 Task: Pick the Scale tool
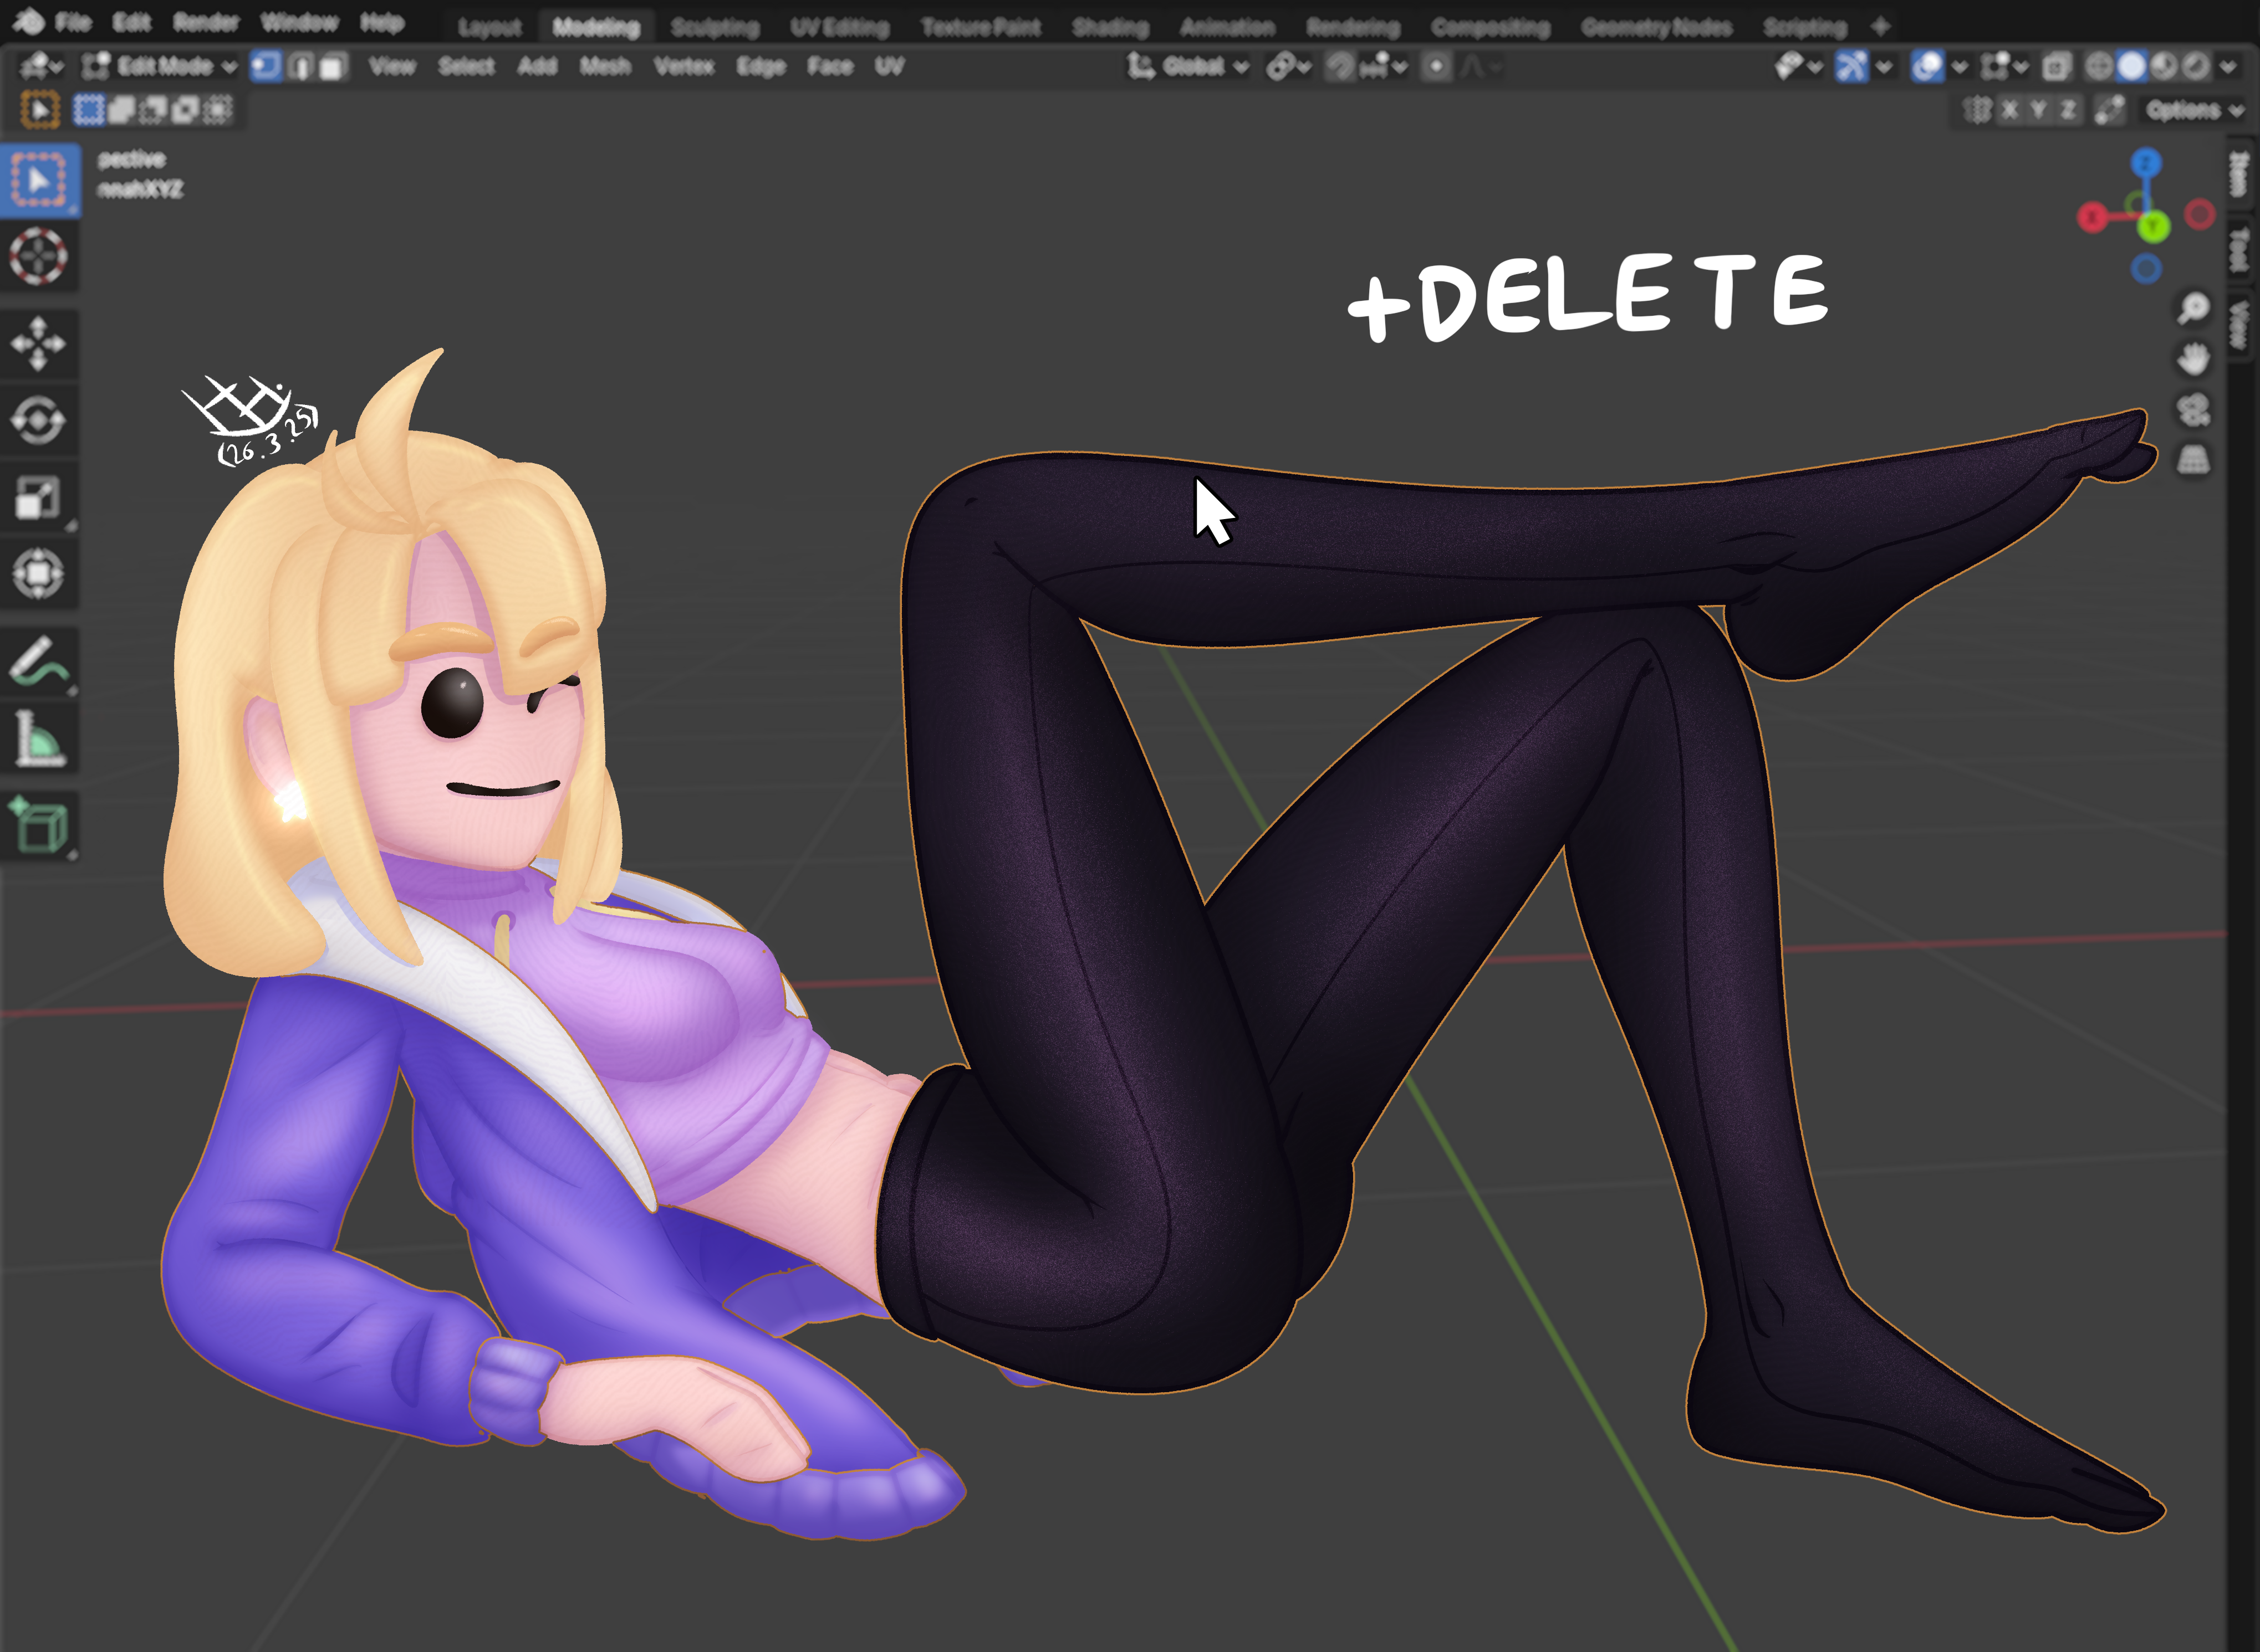coord(39,497)
